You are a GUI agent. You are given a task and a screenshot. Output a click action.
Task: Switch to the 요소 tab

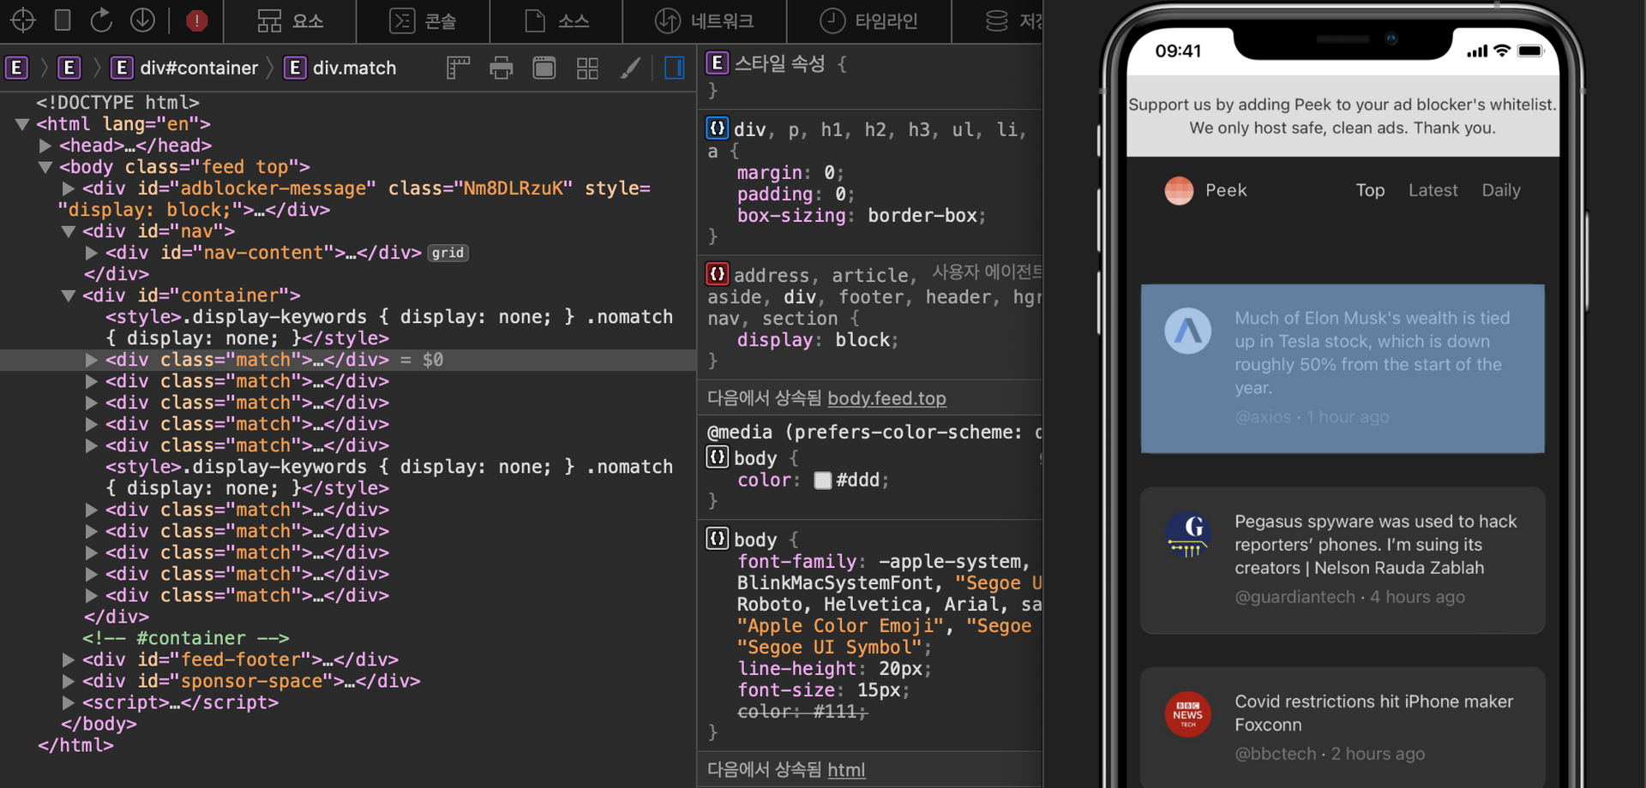tap(291, 21)
